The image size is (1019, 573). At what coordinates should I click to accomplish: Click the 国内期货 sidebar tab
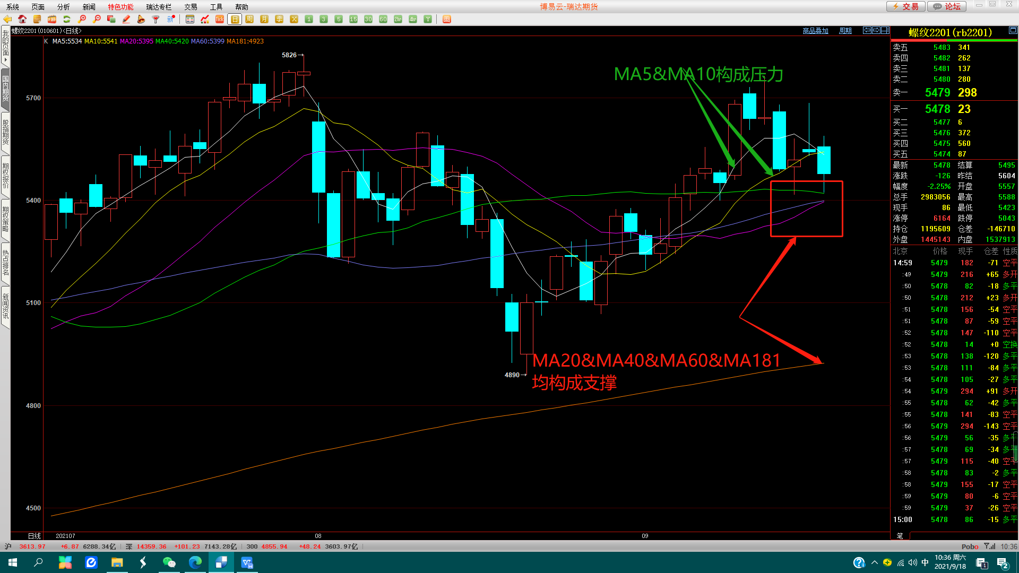pyautogui.click(x=5, y=89)
